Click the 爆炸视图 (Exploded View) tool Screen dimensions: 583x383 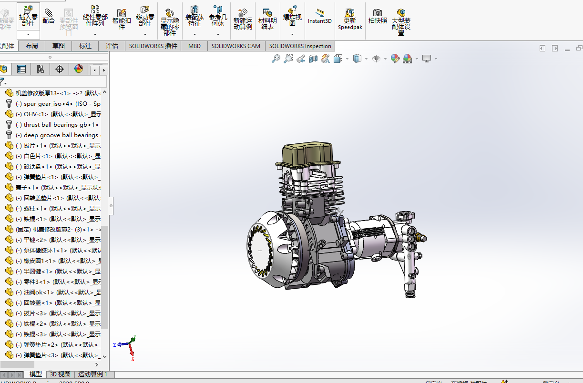[292, 16]
